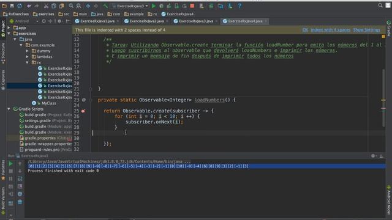Paste using the toolbar clipboard icon
This screenshot has width=392, height=220.
click(x=61, y=5)
